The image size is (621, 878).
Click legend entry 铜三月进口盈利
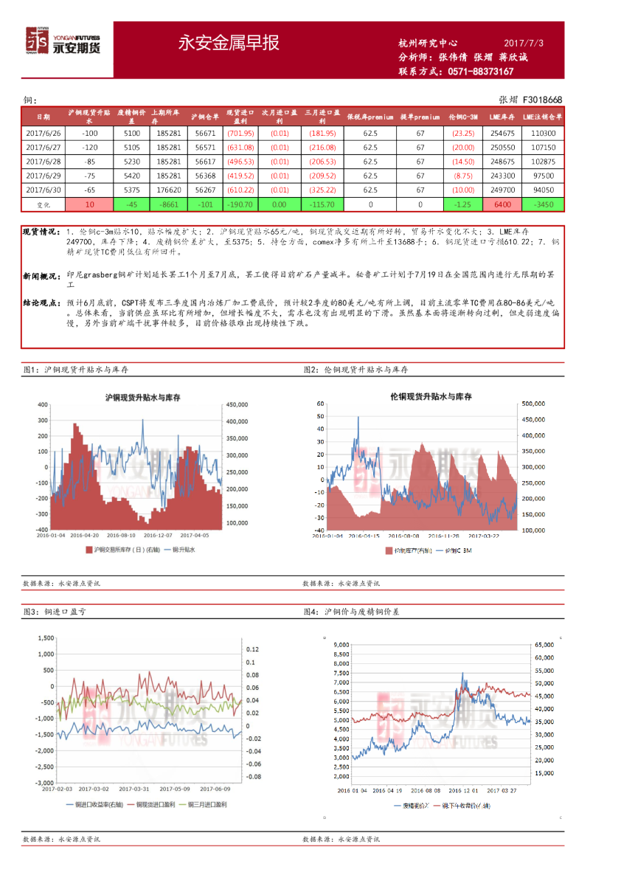[203, 805]
